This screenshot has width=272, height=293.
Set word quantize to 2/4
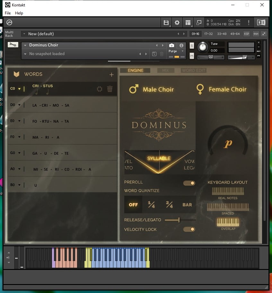pos(169,205)
